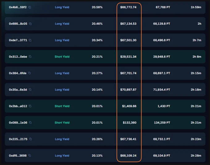Screen dimensions: 210x165
Task: Select the 20.58% yield value
Action: coord(97,7)
